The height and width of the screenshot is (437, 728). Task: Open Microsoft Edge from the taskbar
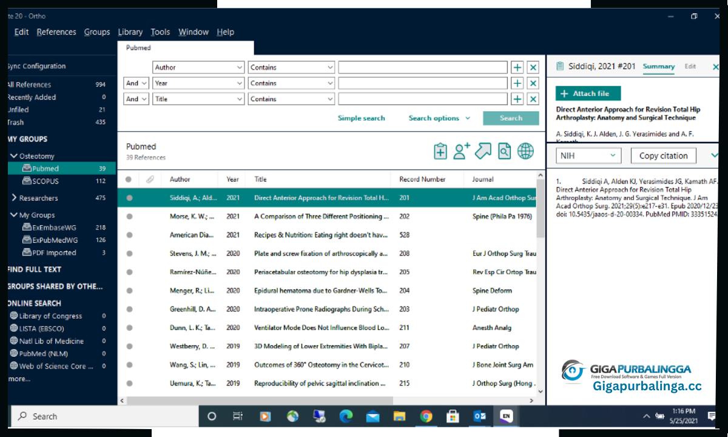[x=346, y=416]
